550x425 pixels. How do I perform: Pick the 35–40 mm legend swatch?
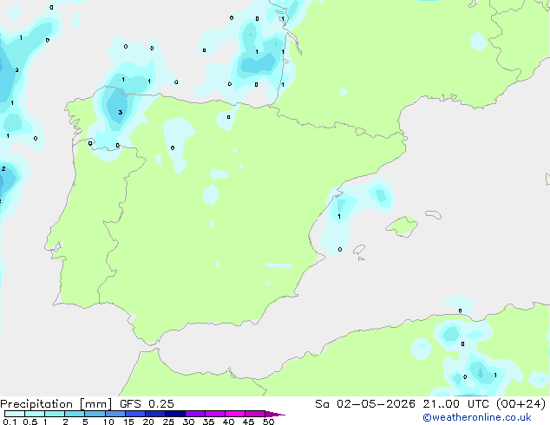pos(214,414)
